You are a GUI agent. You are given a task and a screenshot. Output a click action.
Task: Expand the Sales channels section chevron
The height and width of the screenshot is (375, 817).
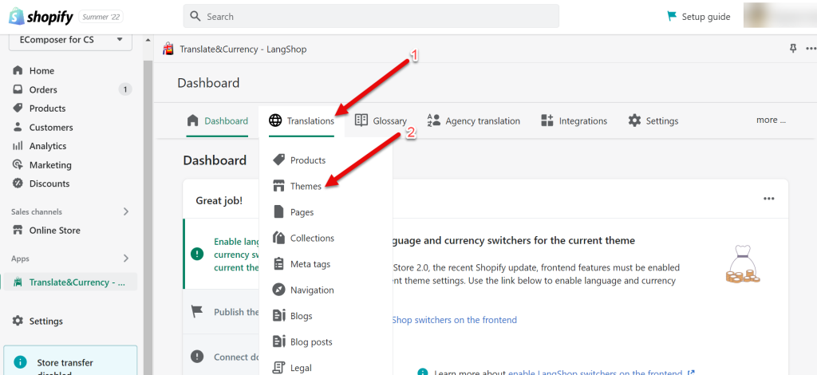click(125, 211)
